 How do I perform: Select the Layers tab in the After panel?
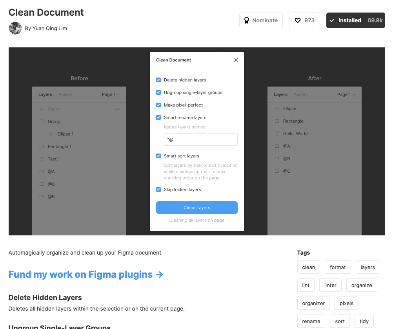(281, 94)
